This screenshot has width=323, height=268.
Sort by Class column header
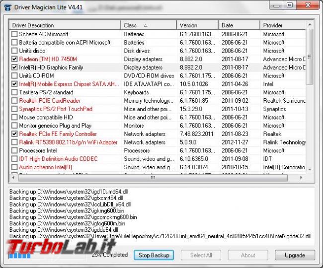(149, 25)
